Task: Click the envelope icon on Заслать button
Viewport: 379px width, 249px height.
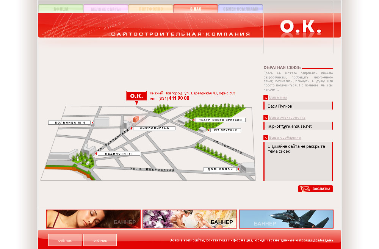Action: pyautogui.click(x=305, y=189)
